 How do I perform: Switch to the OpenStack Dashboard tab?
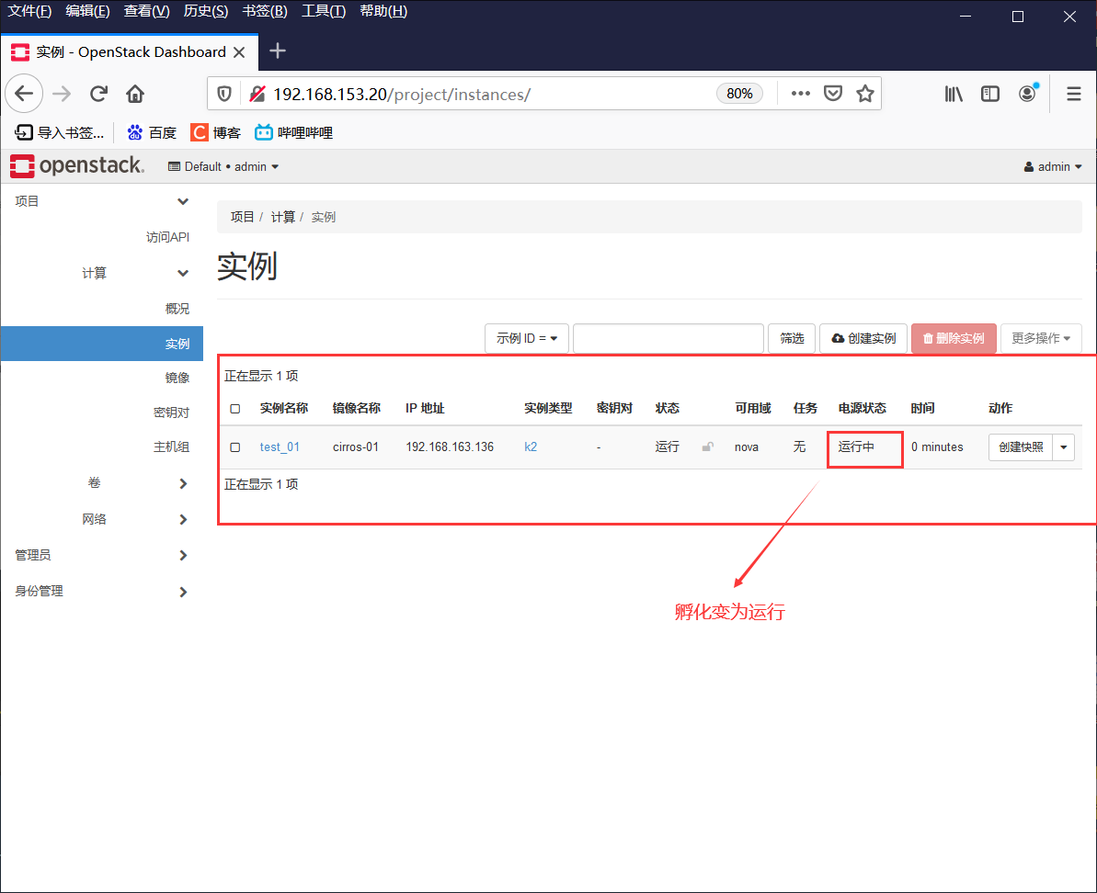[x=129, y=51]
